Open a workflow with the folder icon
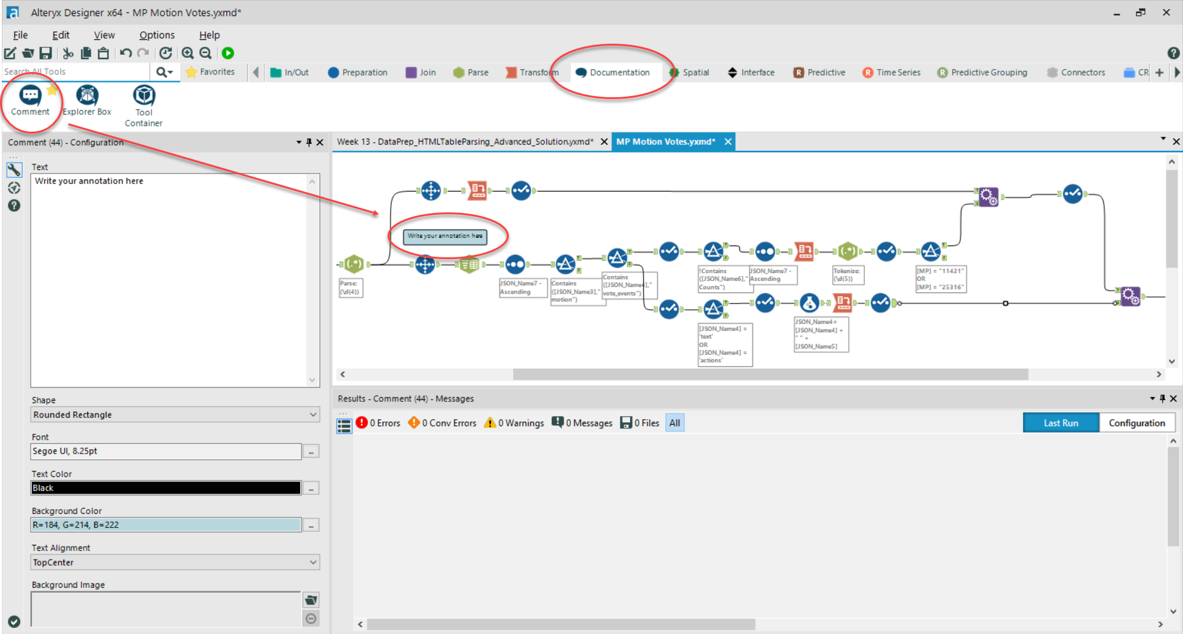This screenshot has height=634, width=1183. coord(28,54)
